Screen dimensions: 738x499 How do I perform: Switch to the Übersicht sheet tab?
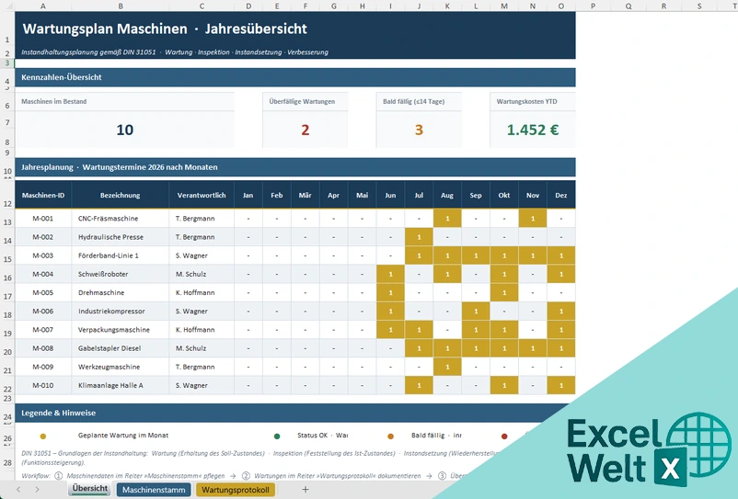pos(90,489)
